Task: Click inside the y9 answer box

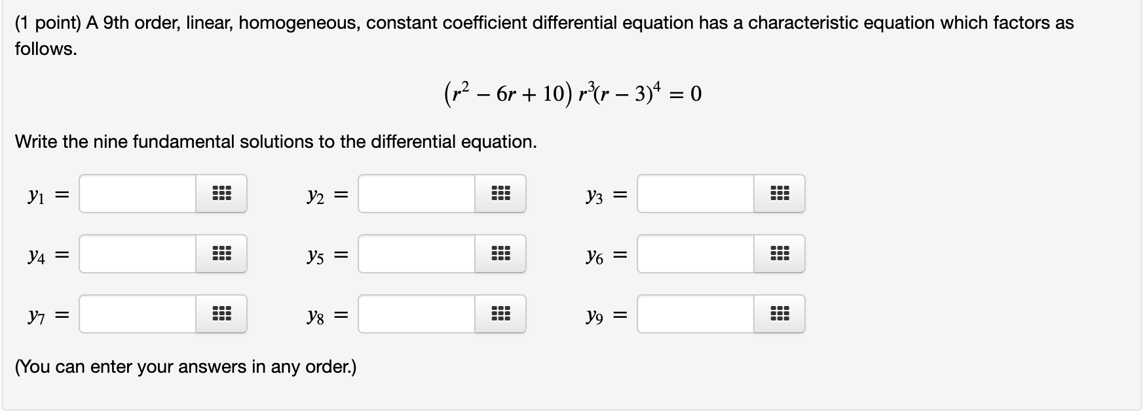Action: [694, 316]
